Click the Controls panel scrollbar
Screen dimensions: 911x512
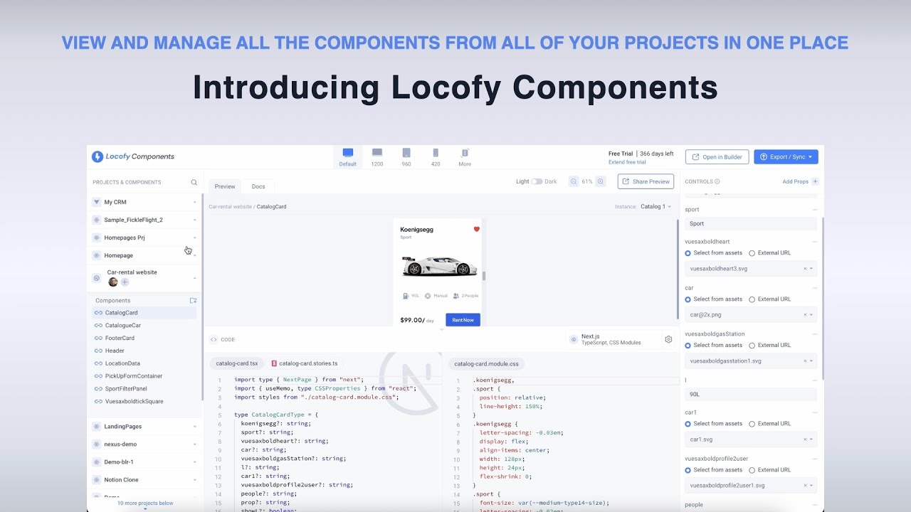coord(822,299)
